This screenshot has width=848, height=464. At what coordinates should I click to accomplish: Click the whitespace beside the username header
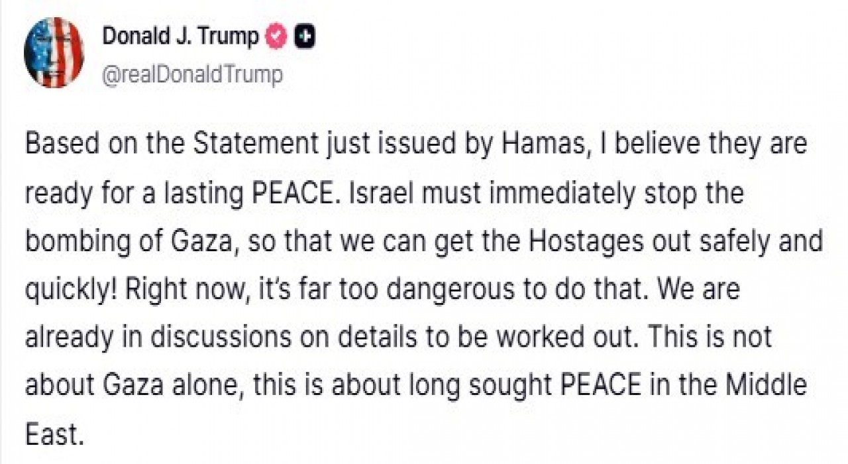pyautogui.click(x=530, y=53)
